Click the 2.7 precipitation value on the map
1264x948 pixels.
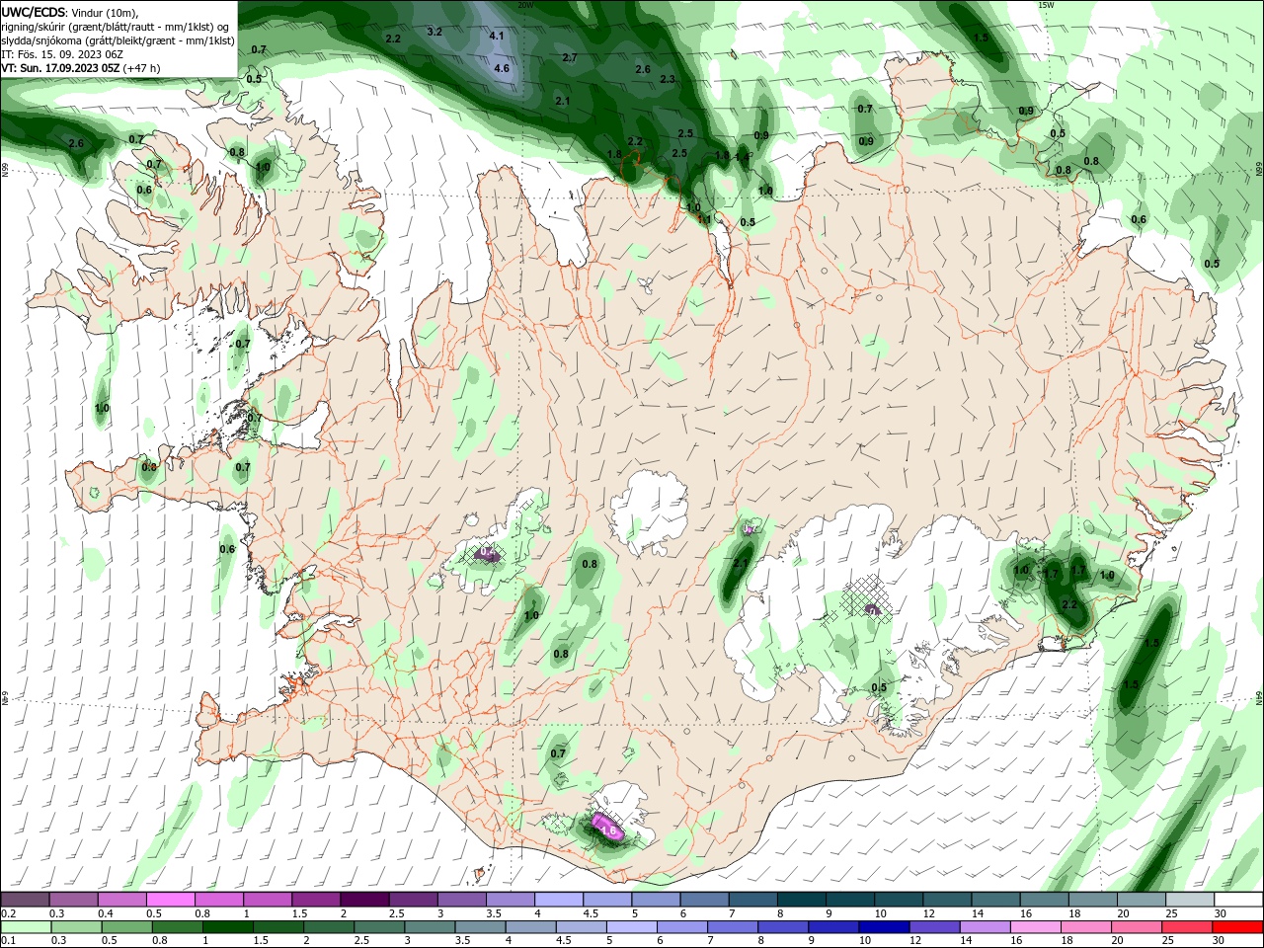click(x=570, y=58)
